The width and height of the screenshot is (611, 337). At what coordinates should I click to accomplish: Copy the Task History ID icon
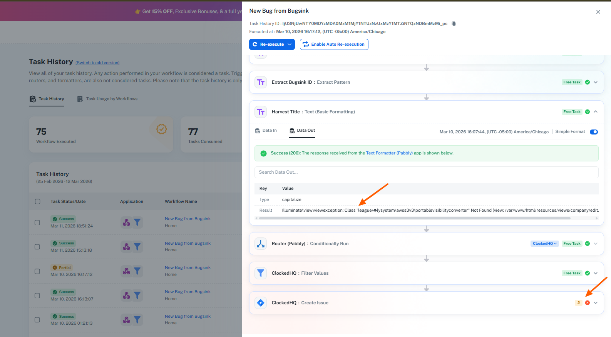pyautogui.click(x=454, y=24)
